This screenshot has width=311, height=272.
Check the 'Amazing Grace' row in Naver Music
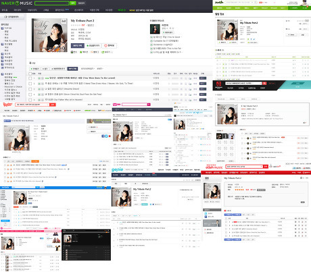click(x=30, y=89)
